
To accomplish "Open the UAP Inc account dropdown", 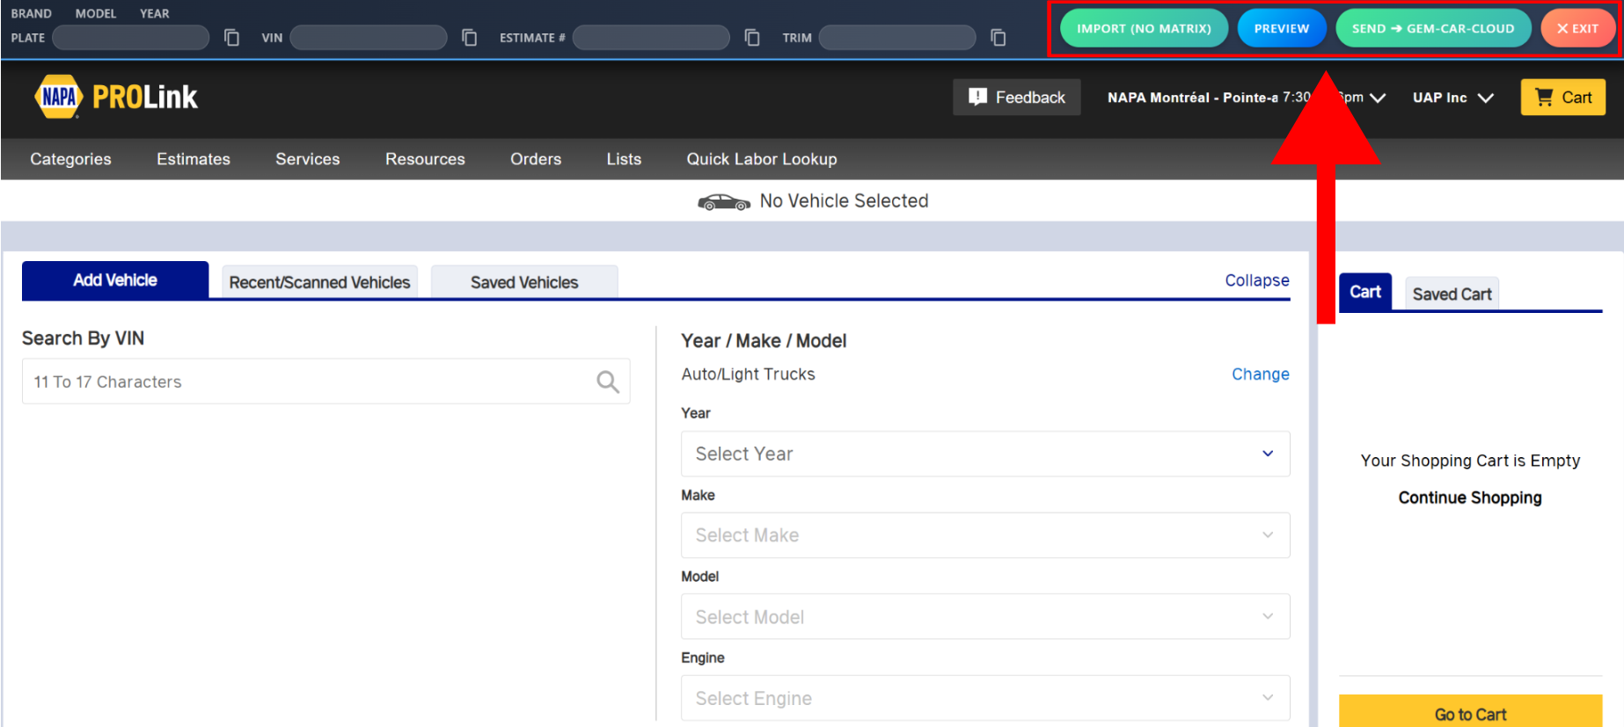I will [x=1453, y=98].
